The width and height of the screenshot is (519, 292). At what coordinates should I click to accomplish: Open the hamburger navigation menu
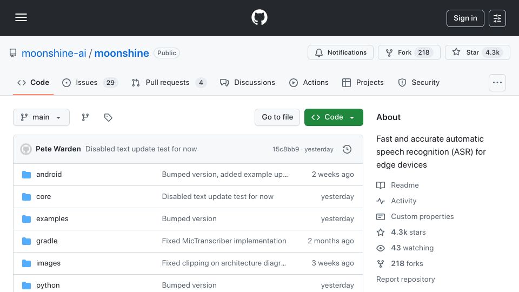point(21,17)
